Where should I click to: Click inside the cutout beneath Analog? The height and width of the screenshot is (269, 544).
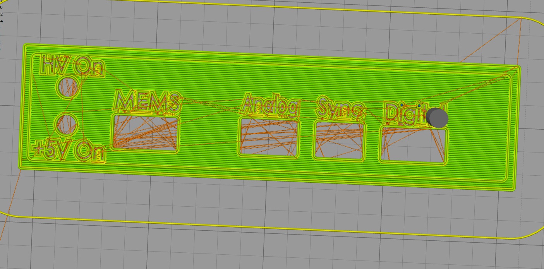[269, 137]
